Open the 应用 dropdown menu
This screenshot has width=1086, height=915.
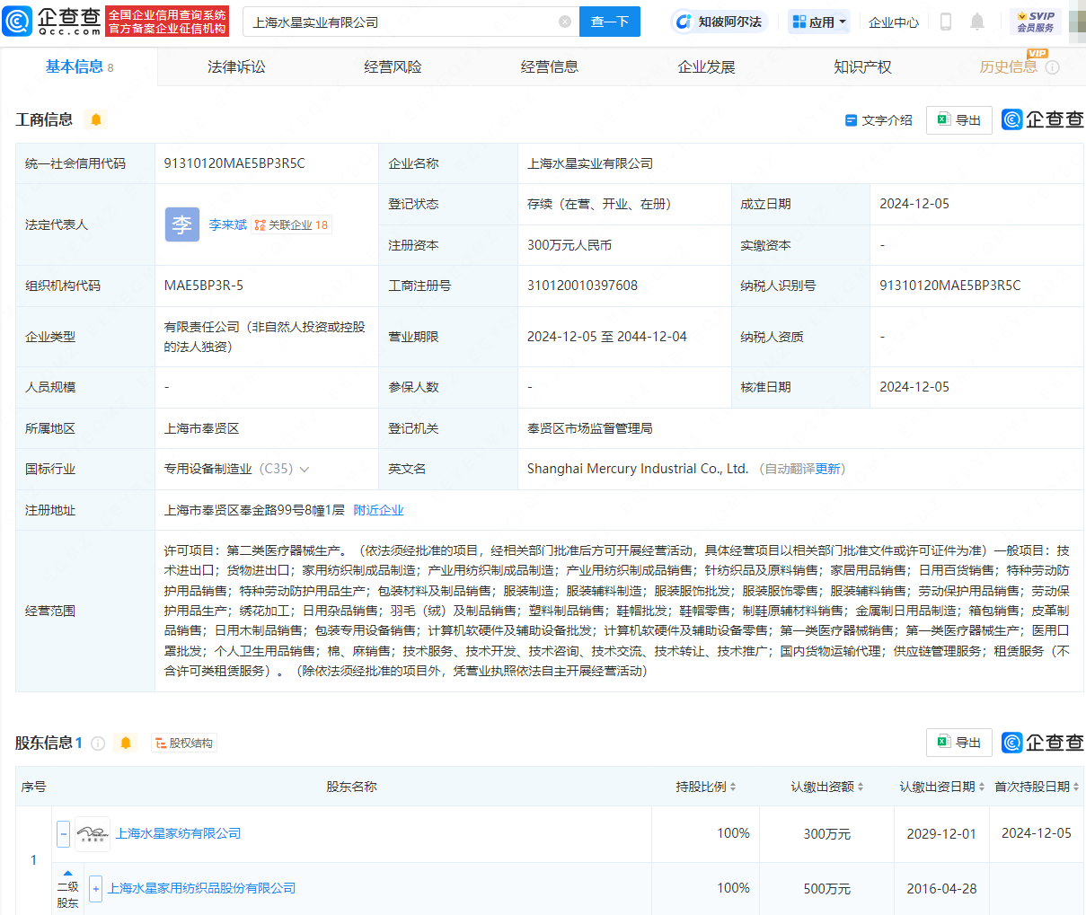tap(818, 22)
